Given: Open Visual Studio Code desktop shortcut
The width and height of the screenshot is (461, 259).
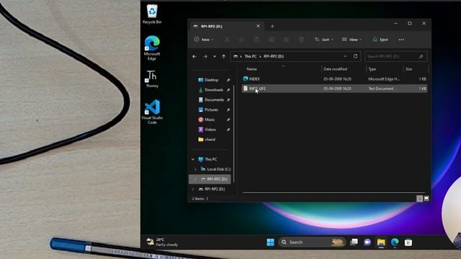Looking at the screenshot, I should click(x=152, y=112).
